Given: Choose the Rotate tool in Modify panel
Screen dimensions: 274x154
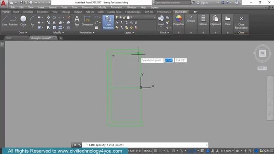Looking at the screenshot, I should point(54,18).
